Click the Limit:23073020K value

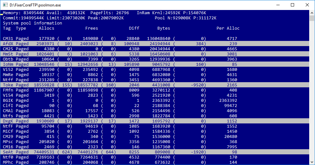click(x=66, y=18)
